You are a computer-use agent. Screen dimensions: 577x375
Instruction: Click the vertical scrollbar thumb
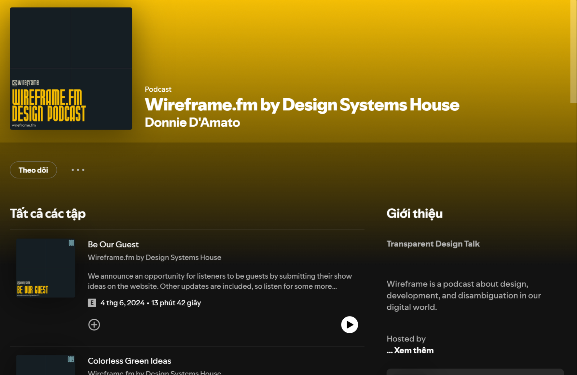click(573, 51)
